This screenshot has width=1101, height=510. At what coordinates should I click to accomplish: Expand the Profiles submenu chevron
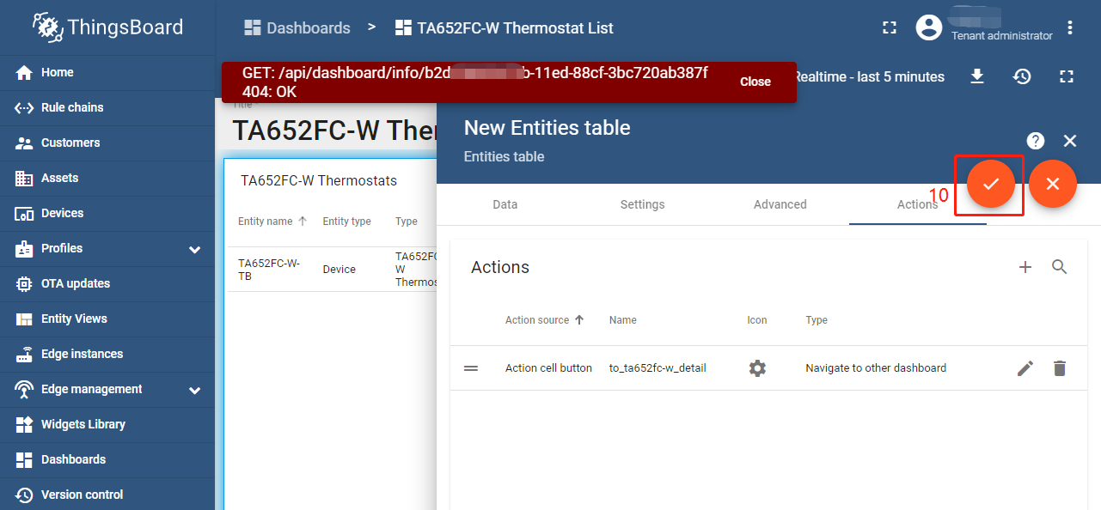tap(195, 249)
